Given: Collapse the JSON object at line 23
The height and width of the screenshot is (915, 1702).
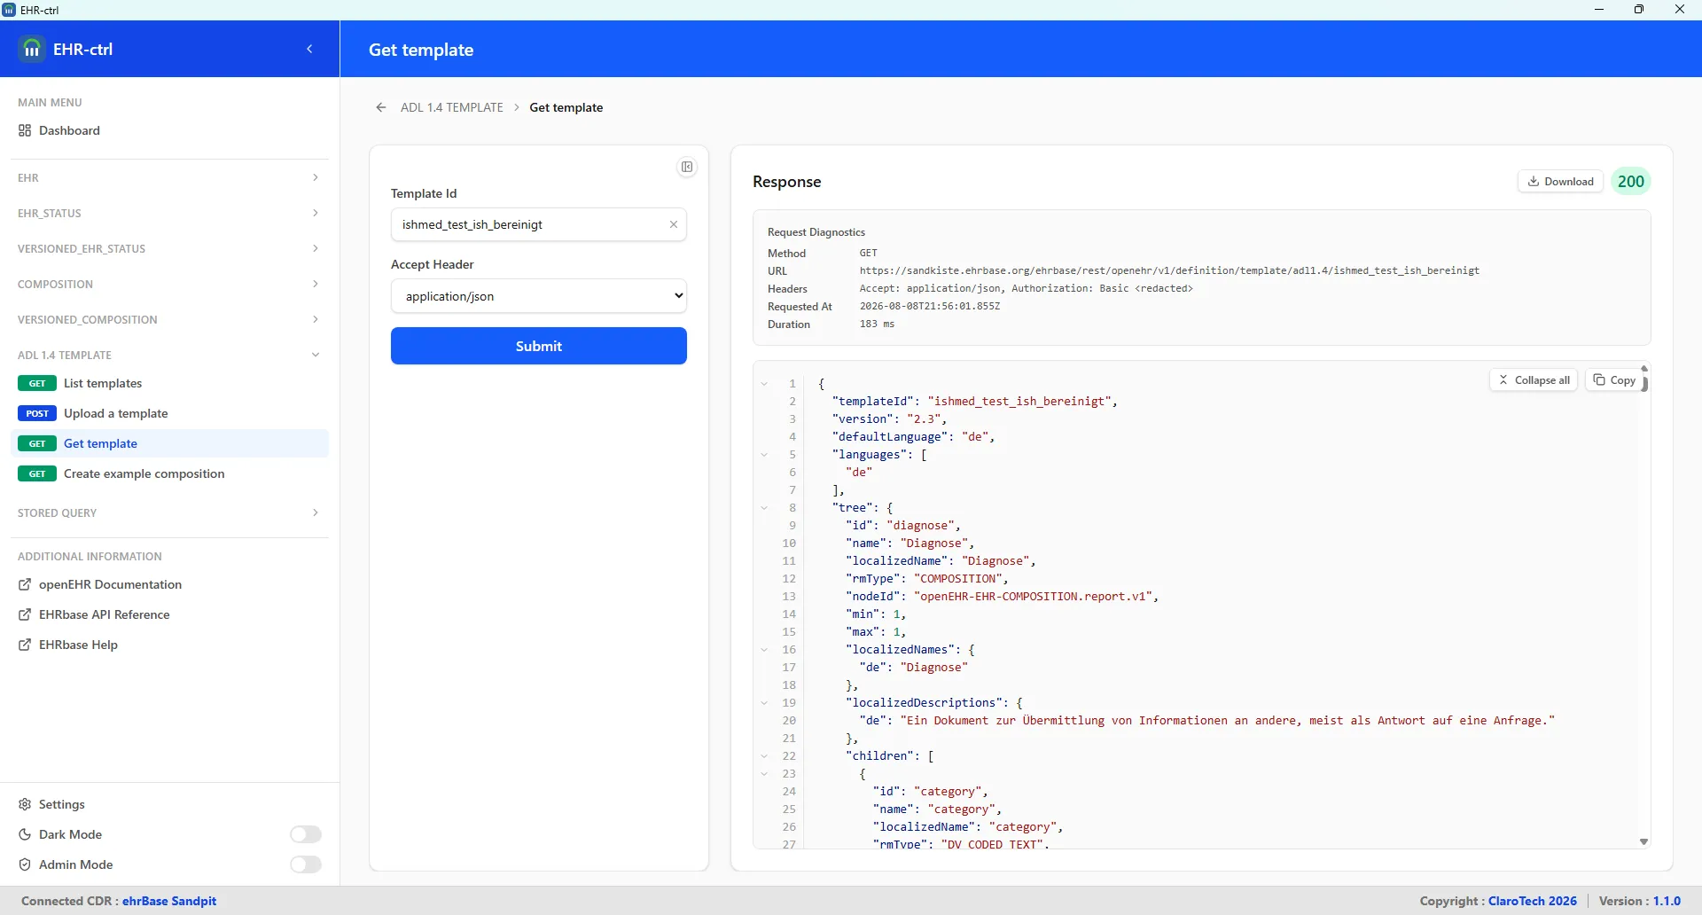Looking at the screenshot, I should tap(764, 774).
